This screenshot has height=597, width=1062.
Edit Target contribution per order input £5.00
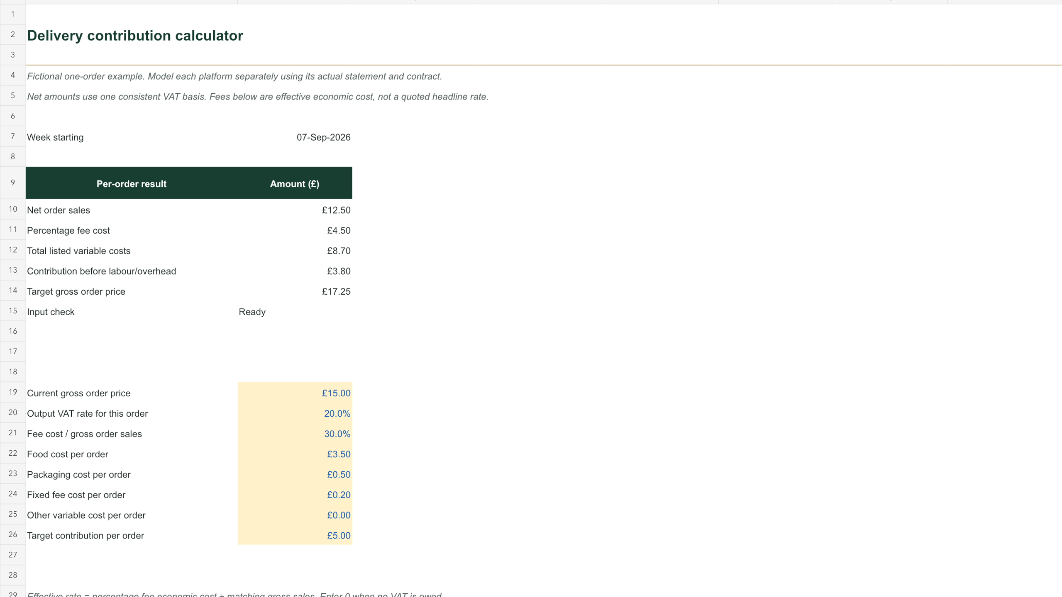pyautogui.click(x=295, y=535)
